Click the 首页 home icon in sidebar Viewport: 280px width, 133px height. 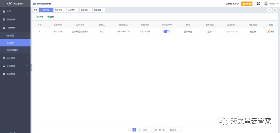click(4, 11)
